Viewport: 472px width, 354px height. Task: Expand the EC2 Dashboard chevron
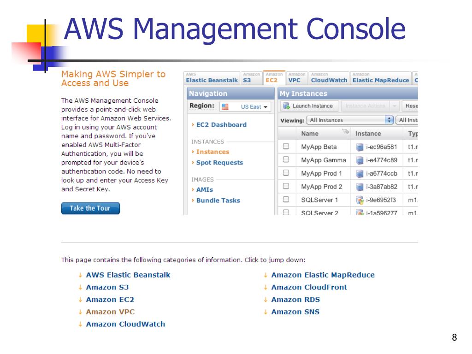click(193, 124)
